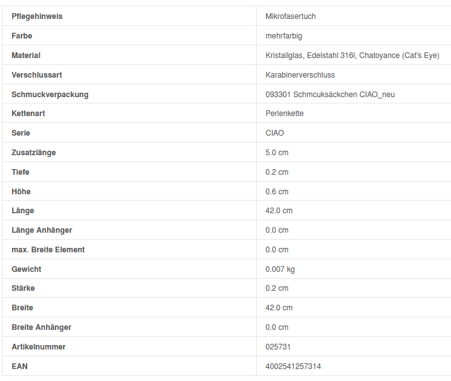Click the Zusatzlänge value 5.0 cm
Viewport: 451px width, 381px height.
pyautogui.click(x=277, y=153)
